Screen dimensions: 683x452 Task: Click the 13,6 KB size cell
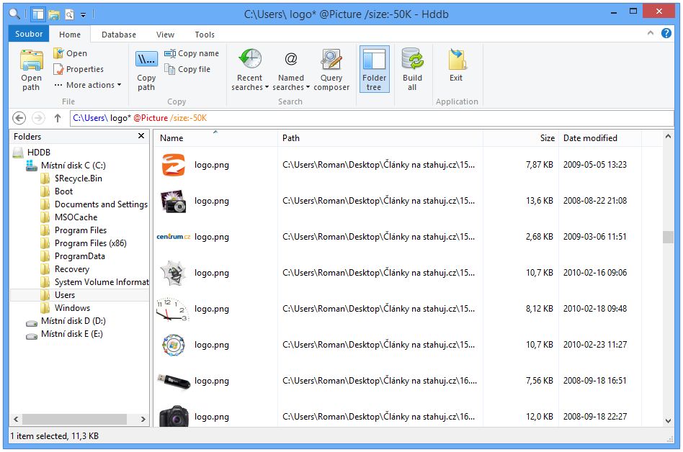click(x=539, y=201)
